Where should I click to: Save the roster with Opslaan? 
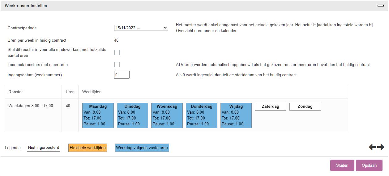pyautogui.click(x=369, y=165)
